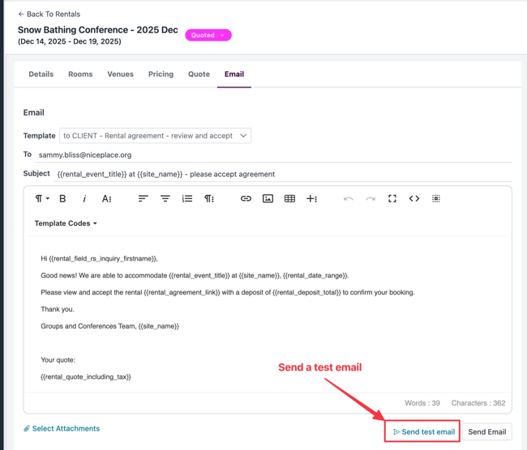Viewport: 527px width, 450px height.
Task: Expand the Template Codes menu
Action: [66, 223]
